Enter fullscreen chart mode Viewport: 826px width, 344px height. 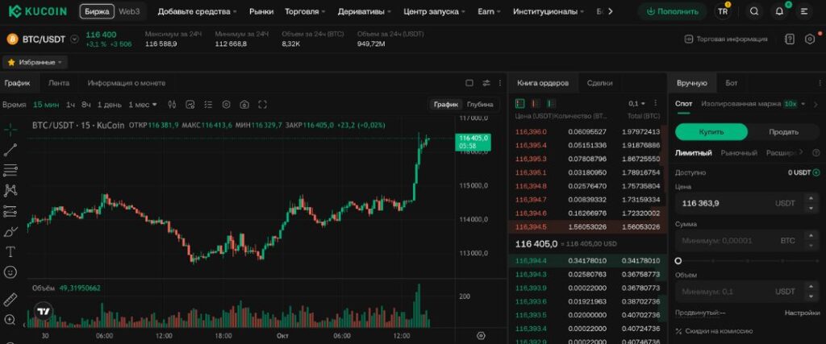pyautogui.click(x=261, y=105)
